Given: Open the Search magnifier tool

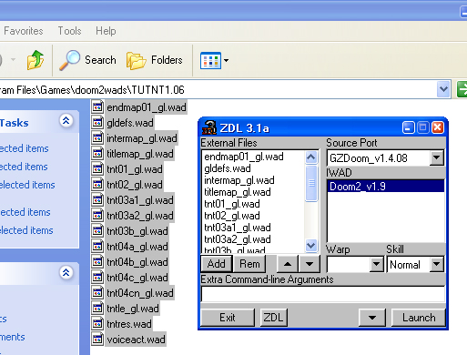Looking at the screenshot, I should pos(69,60).
